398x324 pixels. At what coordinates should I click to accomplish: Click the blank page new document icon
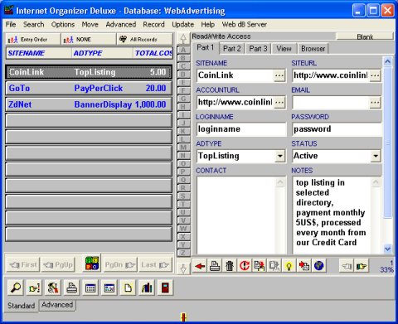pos(128,288)
